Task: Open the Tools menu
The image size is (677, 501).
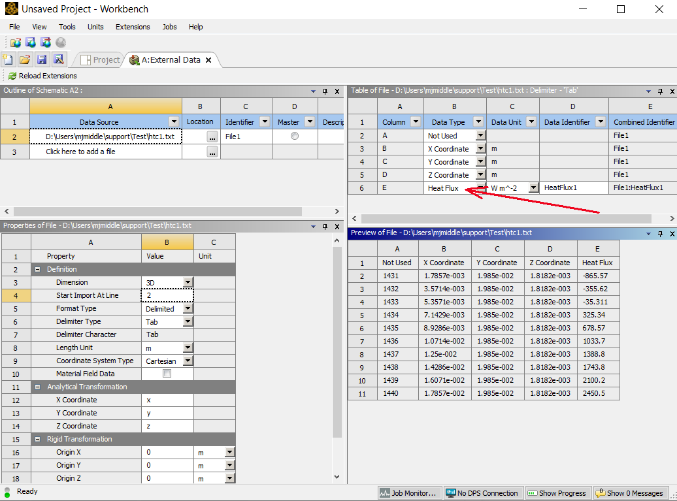Action: click(x=67, y=27)
